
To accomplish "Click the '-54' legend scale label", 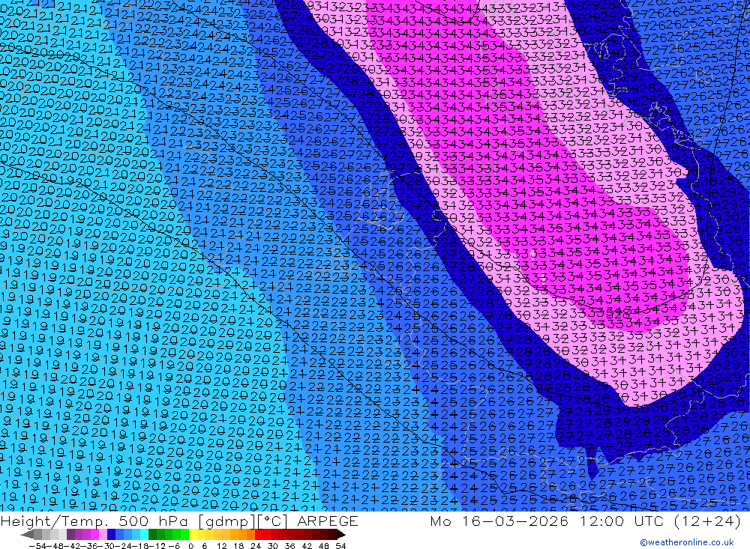I will click(x=37, y=546).
